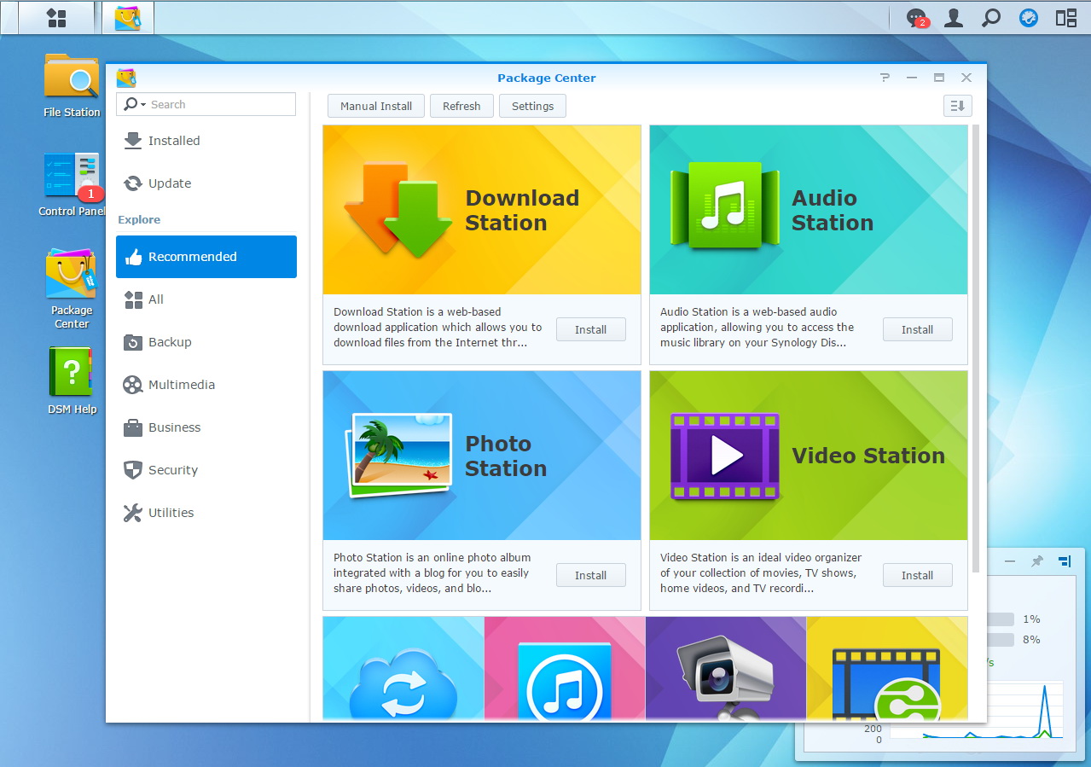Click the Package Center window title icon
Viewport: 1091px width, 767px height.
(126, 78)
